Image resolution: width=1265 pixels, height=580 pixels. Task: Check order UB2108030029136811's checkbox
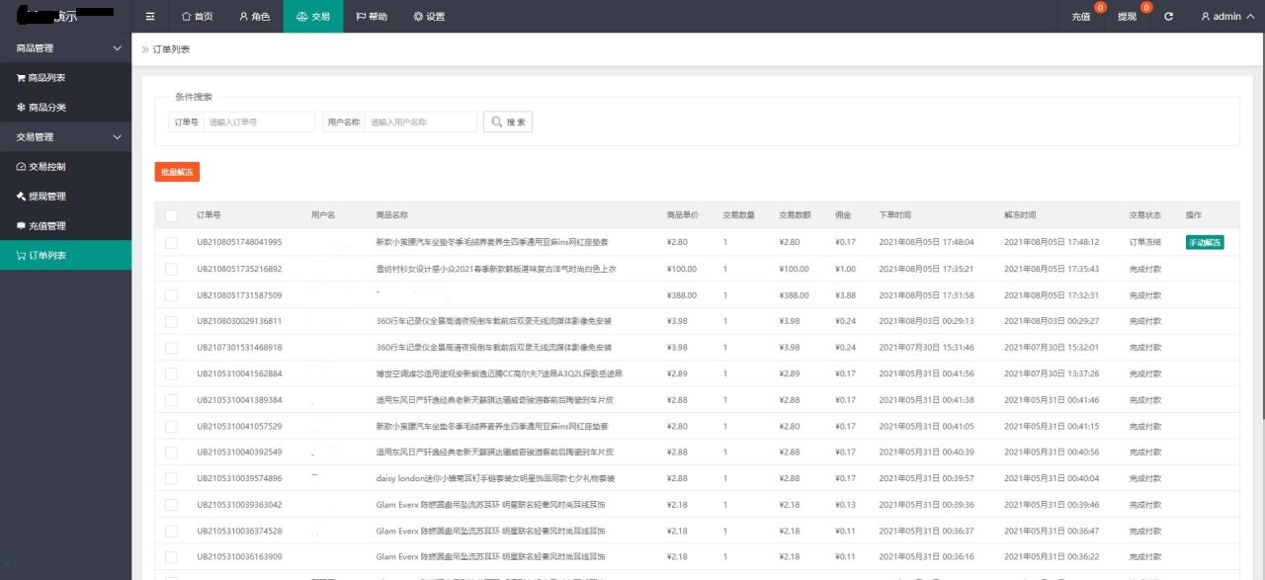point(171,321)
